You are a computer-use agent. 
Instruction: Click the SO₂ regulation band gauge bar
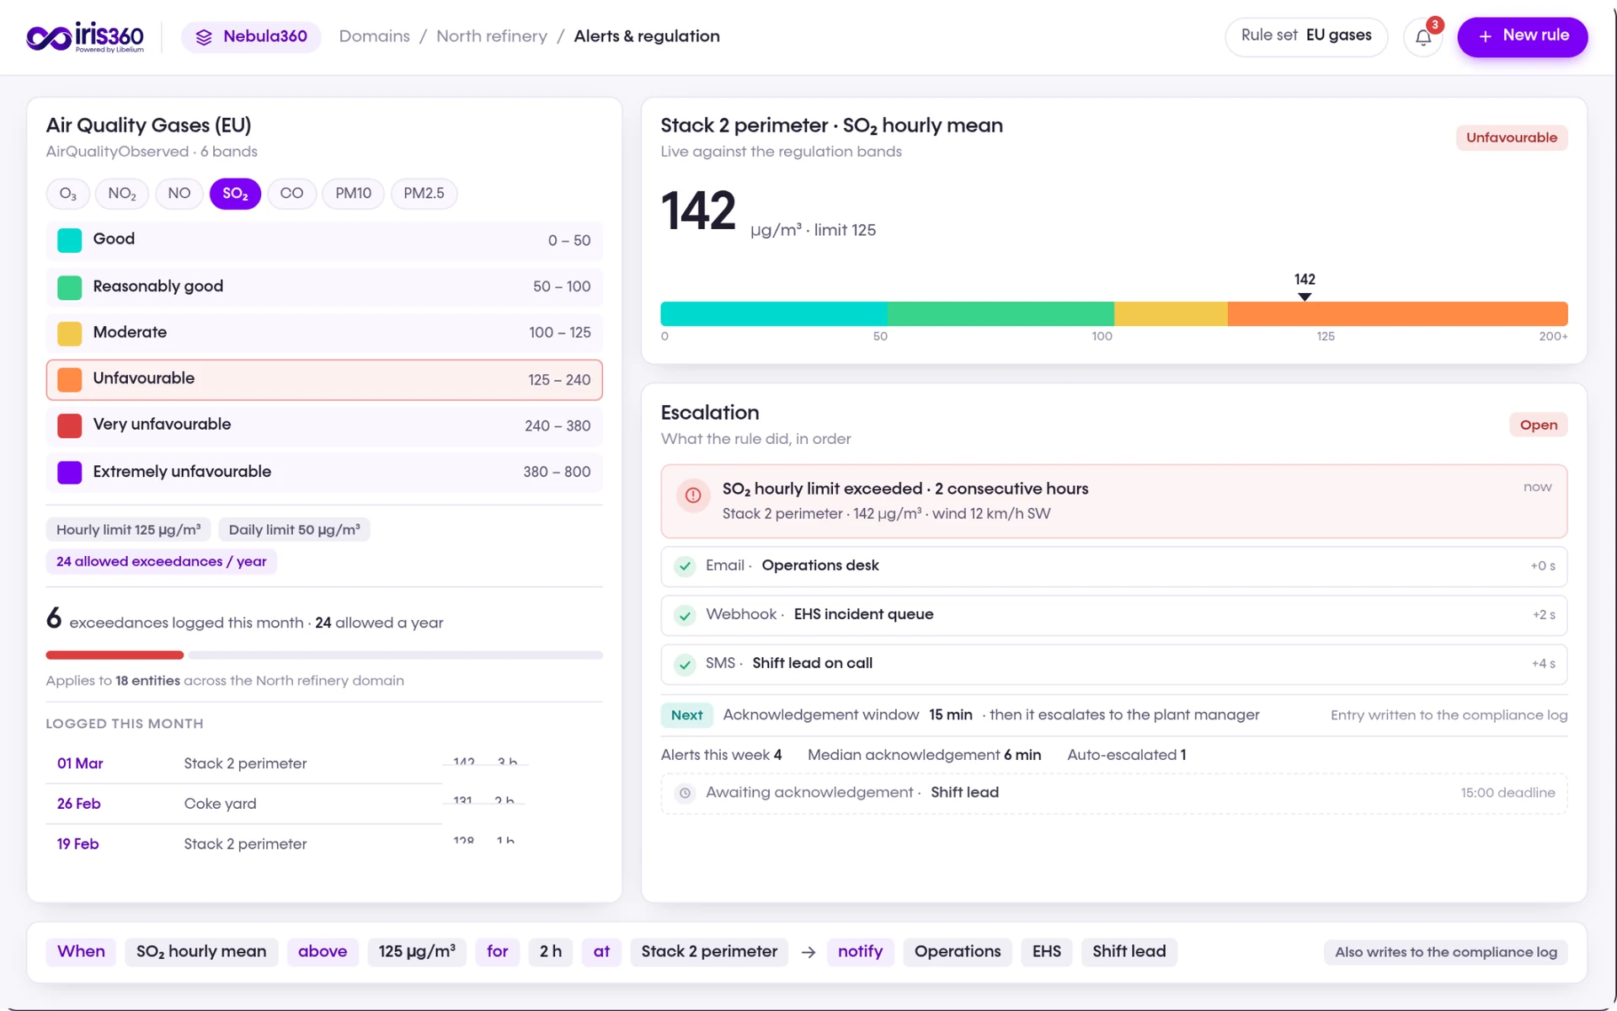click(1113, 313)
